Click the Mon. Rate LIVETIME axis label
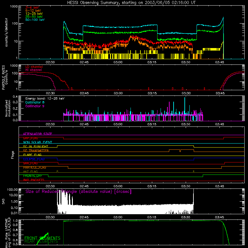 [8, 232]
